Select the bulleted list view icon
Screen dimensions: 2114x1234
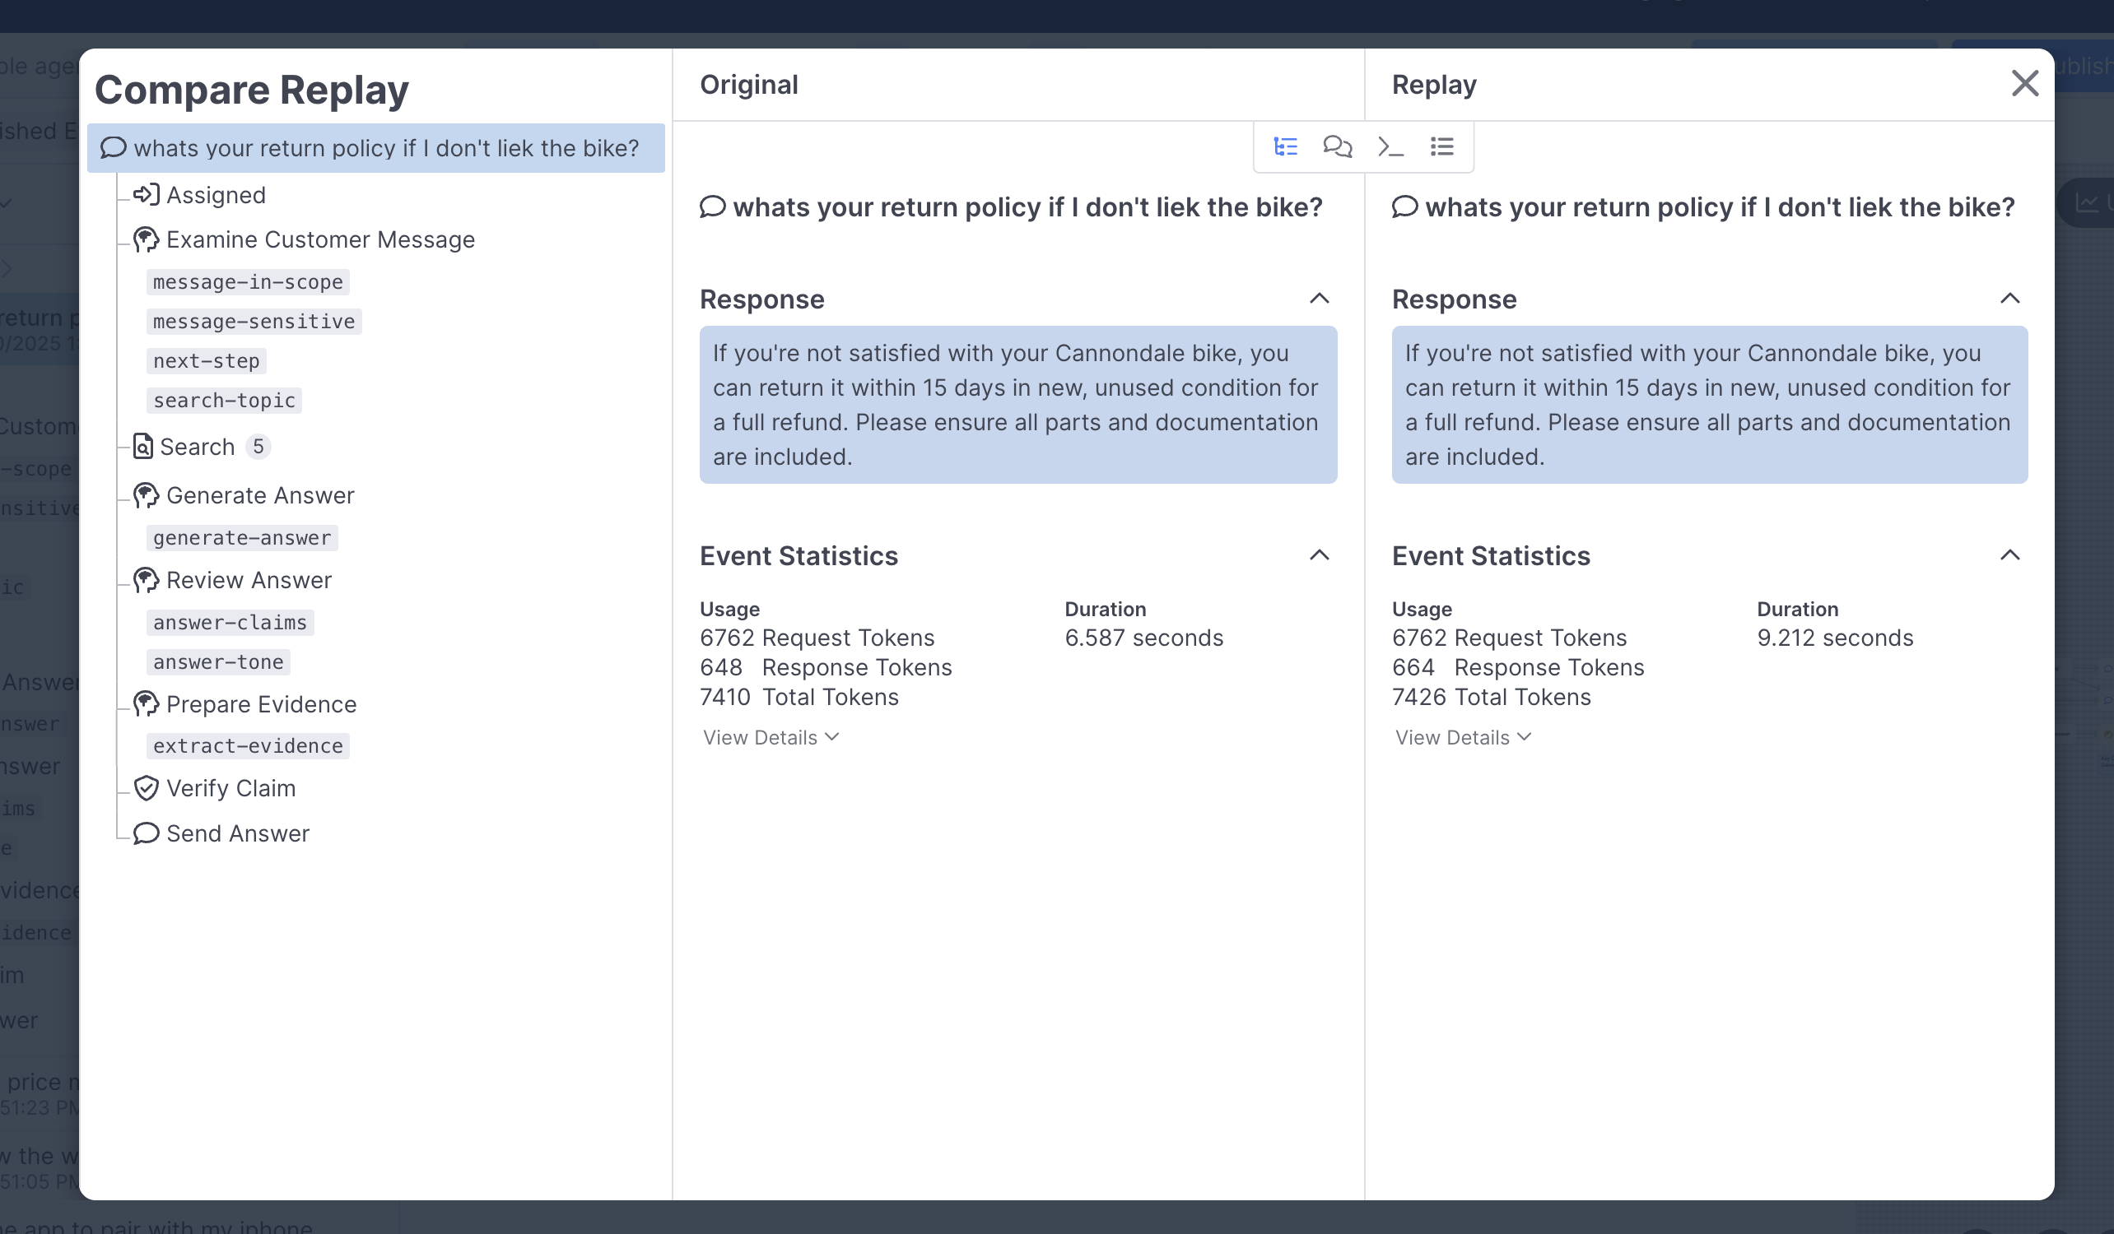1442,146
